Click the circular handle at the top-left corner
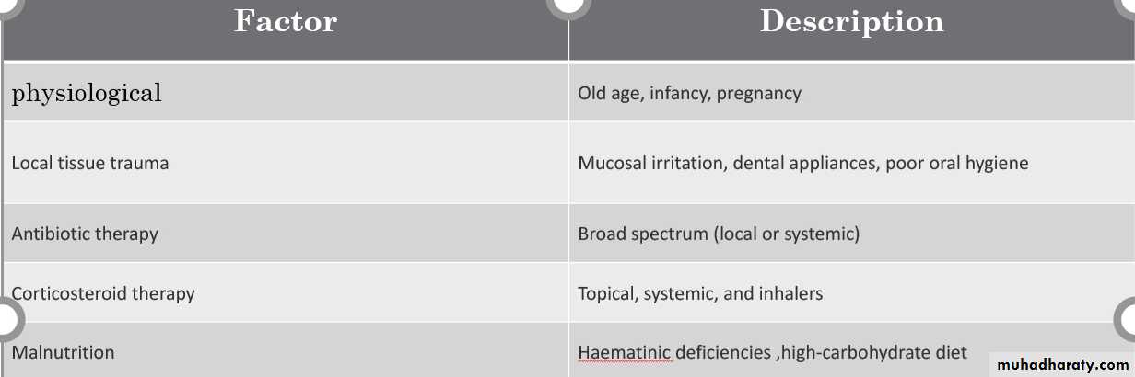The width and height of the screenshot is (1135, 377). pos(7,4)
